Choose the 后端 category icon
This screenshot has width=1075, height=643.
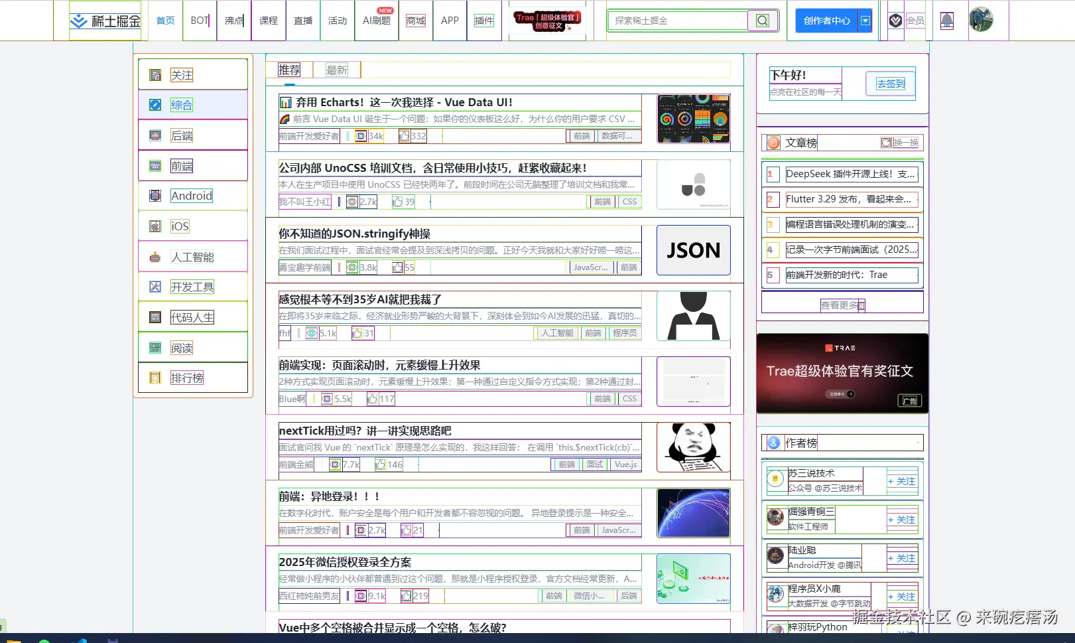pyautogui.click(x=155, y=135)
